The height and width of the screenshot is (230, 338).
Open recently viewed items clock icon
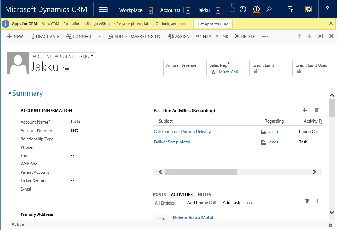coord(243,9)
